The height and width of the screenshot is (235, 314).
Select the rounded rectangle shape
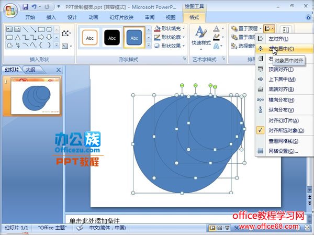point(9,37)
